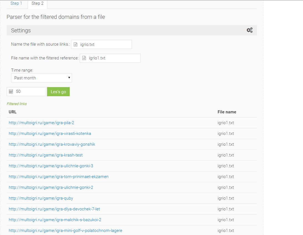Click igrio1.txt in the igra-tom-prinimaet-ekzamen row

tap(226, 177)
